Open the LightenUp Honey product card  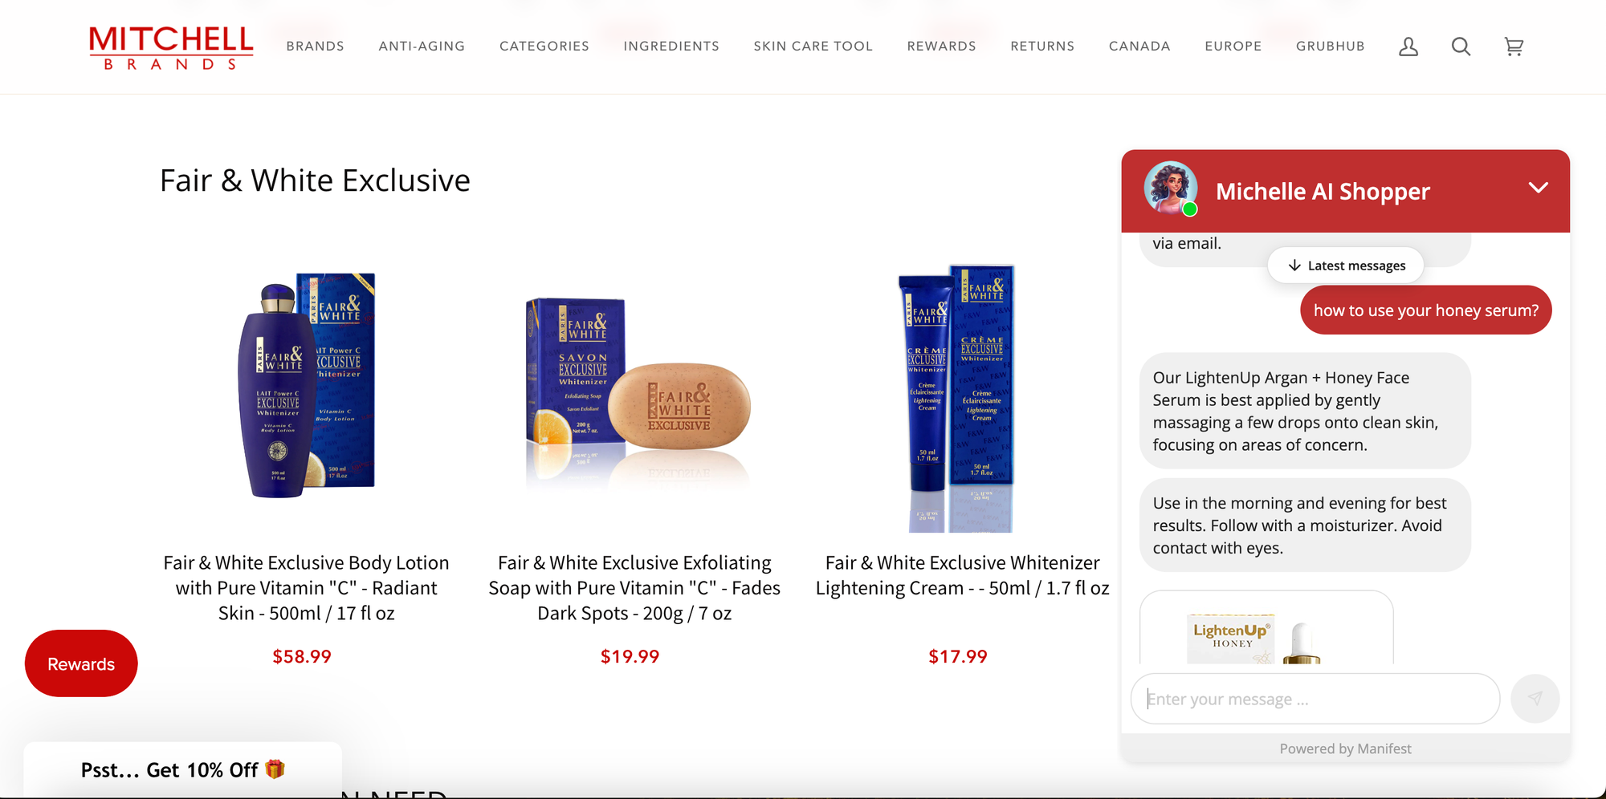click(x=1266, y=628)
